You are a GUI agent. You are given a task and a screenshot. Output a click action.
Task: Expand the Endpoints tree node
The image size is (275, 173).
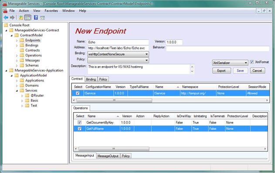tap(17, 40)
